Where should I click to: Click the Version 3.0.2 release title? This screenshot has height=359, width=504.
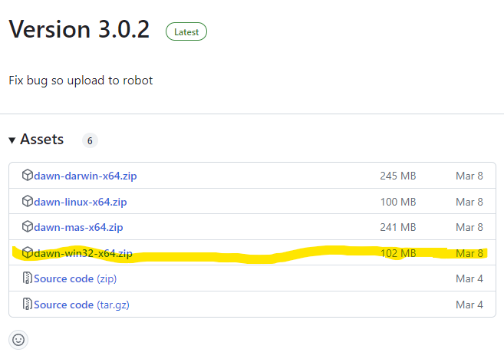click(79, 29)
